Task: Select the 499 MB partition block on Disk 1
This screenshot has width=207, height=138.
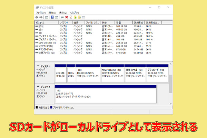Action: 60,73
